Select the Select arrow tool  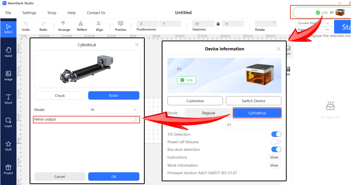tap(8, 29)
